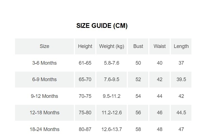Click height value 75-80

[x=85, y=113]
